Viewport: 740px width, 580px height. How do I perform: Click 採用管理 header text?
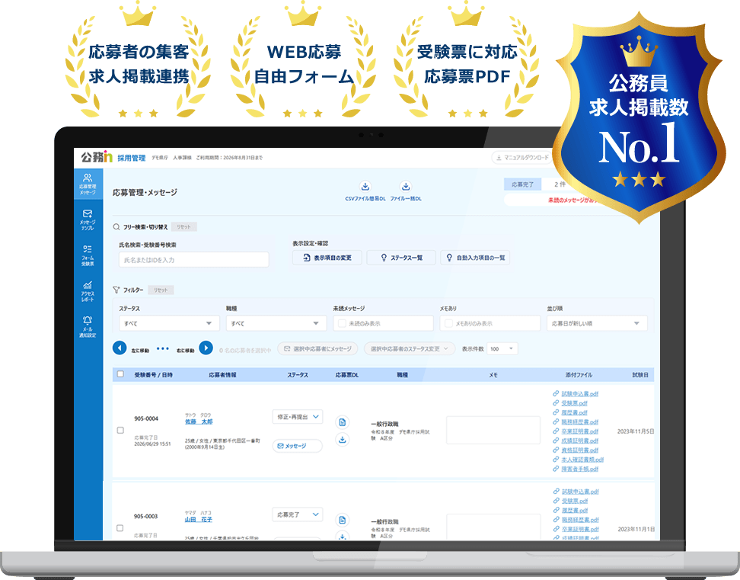tap(132, 159)
